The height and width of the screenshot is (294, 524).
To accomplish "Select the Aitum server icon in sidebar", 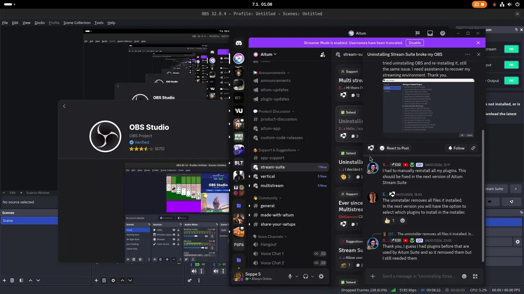I will (239, 58).
